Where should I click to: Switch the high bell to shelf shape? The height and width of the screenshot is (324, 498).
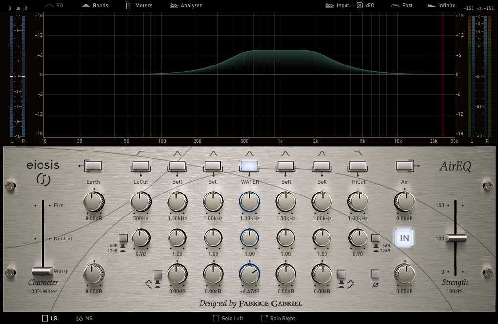pos(341,274)
